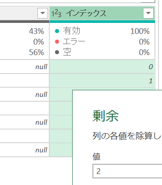Screen dimensions: 162x185
Task: Open the filter dropdown left of インデックス
Action: point(43,13)
